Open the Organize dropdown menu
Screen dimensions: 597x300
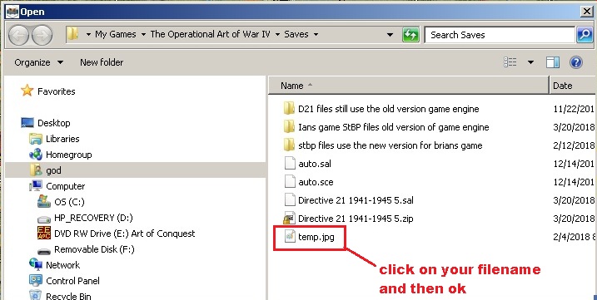coord(38,62)
